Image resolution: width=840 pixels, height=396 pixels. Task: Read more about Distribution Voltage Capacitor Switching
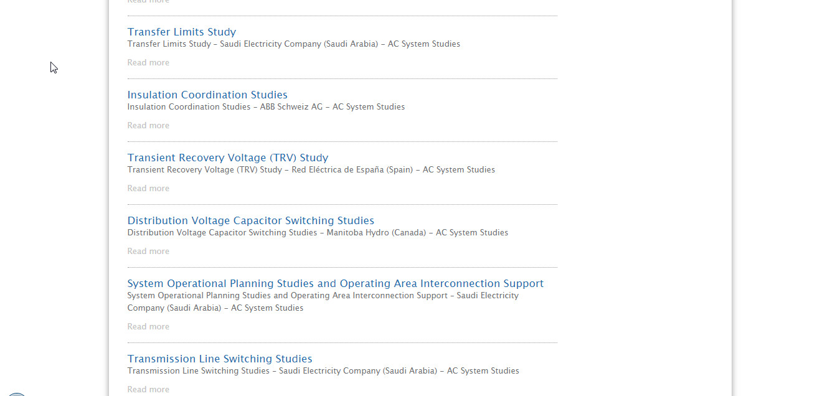148,252
